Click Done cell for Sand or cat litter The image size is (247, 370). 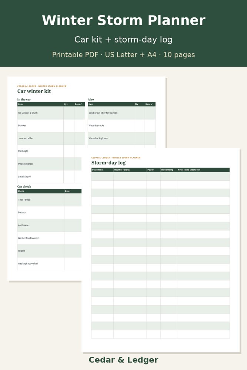pyautogui.click(x=150, y=113)
